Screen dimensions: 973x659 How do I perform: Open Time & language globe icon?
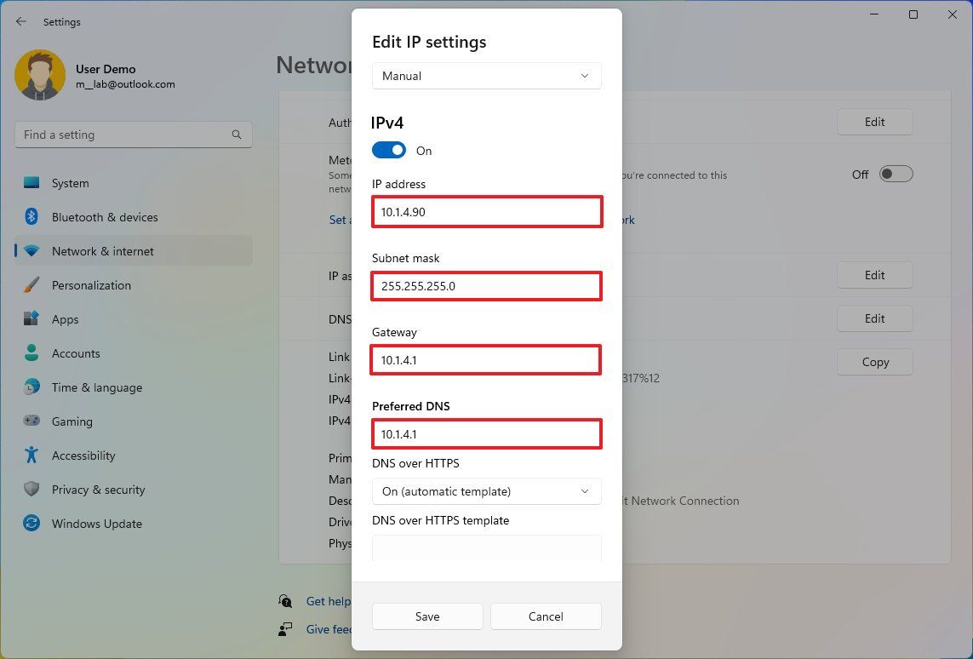[x=31, y=387]
